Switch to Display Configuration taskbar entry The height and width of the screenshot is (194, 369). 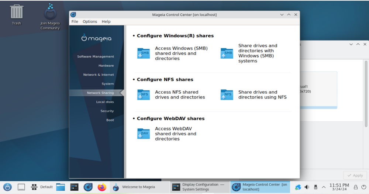(x=199, y=187)
